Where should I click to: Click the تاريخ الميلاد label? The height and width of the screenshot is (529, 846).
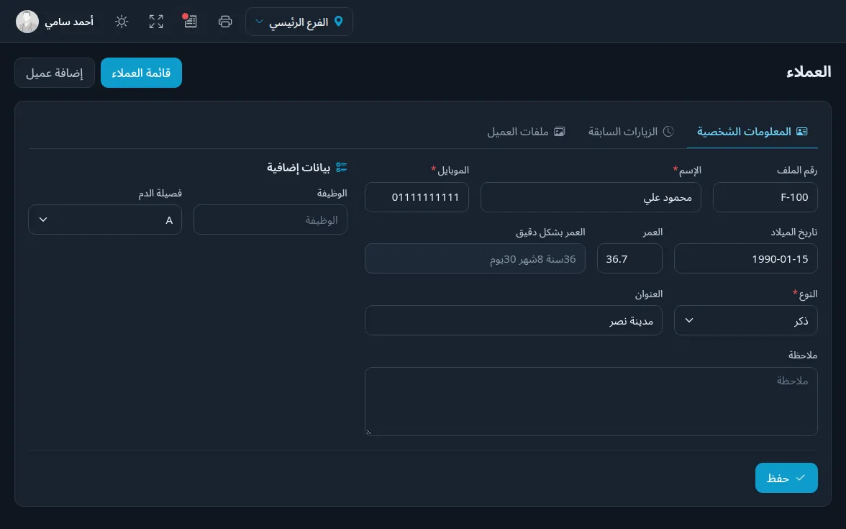coord(793,232)
